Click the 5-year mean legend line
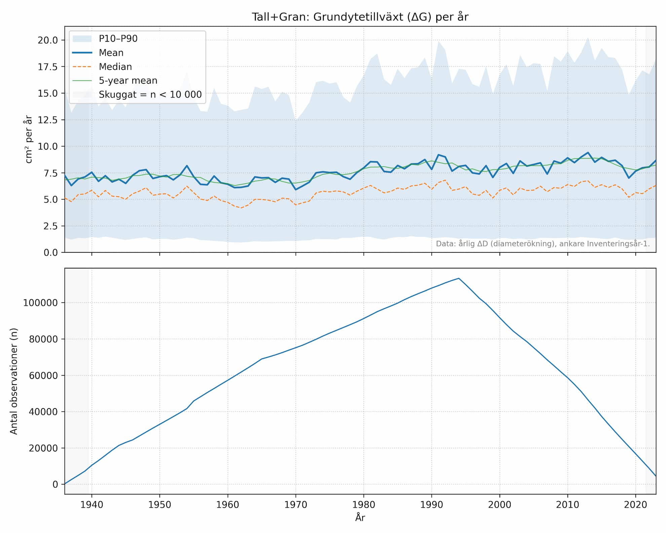The image size is (666, 533). pyautogui.click(x=82, y=81)
